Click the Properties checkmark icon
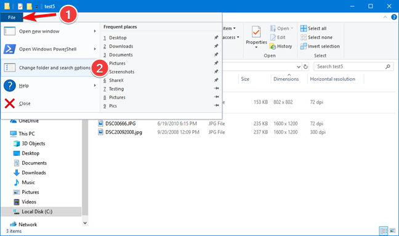This screenshot has width=399, height=236. [x=256, y=32]
